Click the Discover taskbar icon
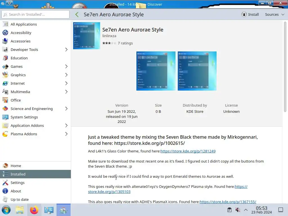The height and width of the screenshot is (216, 288). point(63,210)
